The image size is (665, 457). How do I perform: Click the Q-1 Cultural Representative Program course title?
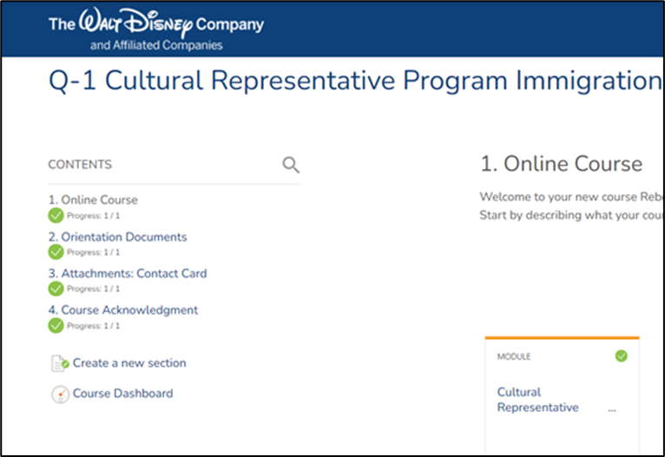pyautogui.click(x=355, y=80)
